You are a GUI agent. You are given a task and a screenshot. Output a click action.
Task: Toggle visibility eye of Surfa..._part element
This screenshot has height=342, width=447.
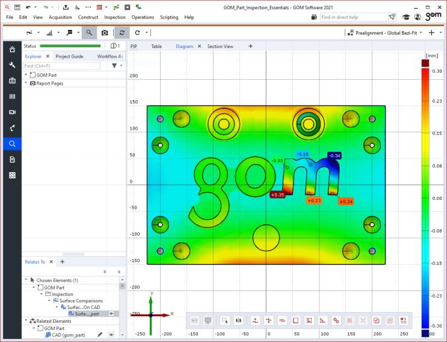tap(111, 314)
